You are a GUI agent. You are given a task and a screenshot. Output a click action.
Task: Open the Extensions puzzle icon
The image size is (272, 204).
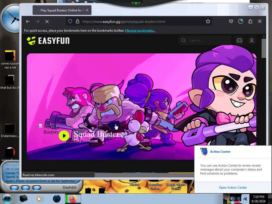point(250,21)
